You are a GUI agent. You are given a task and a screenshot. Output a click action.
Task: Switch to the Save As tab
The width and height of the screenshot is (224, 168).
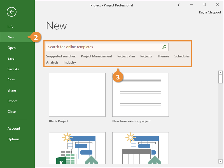(13, 69)
